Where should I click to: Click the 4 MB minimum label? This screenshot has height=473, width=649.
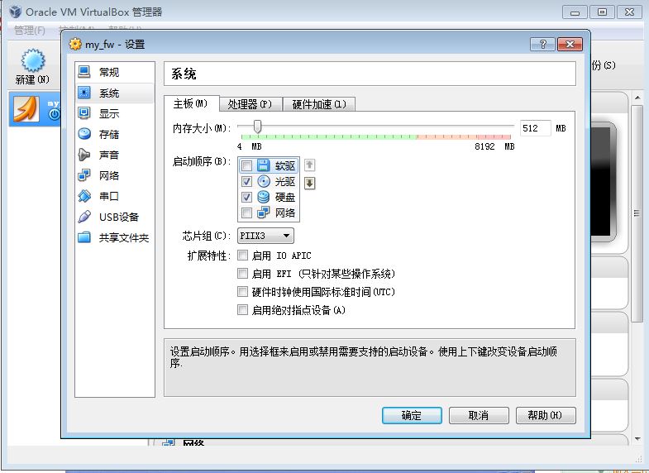pos(250,146)
